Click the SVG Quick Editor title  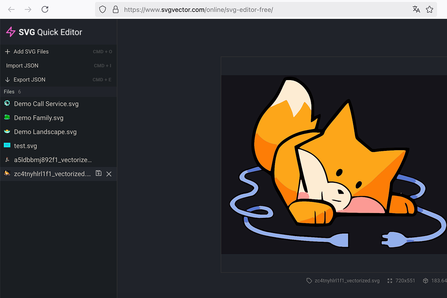(50, 32)
